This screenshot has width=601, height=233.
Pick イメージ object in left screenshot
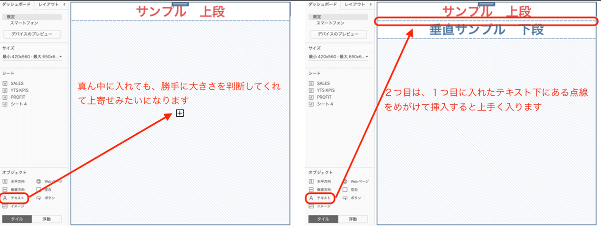tap(14, 206)
